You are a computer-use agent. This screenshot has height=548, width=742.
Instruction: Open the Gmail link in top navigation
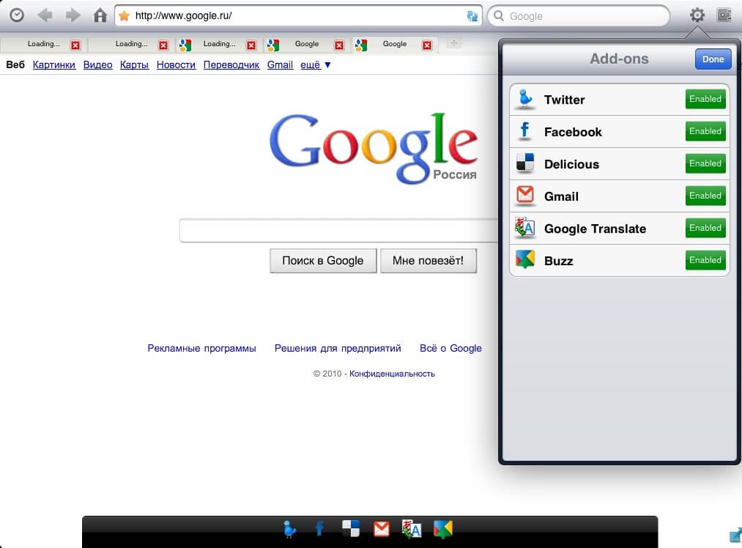pos(280,64)
